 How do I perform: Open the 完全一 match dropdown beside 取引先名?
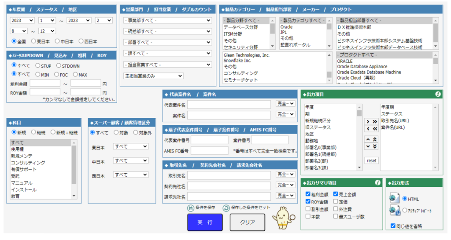[x=285, y=175]
